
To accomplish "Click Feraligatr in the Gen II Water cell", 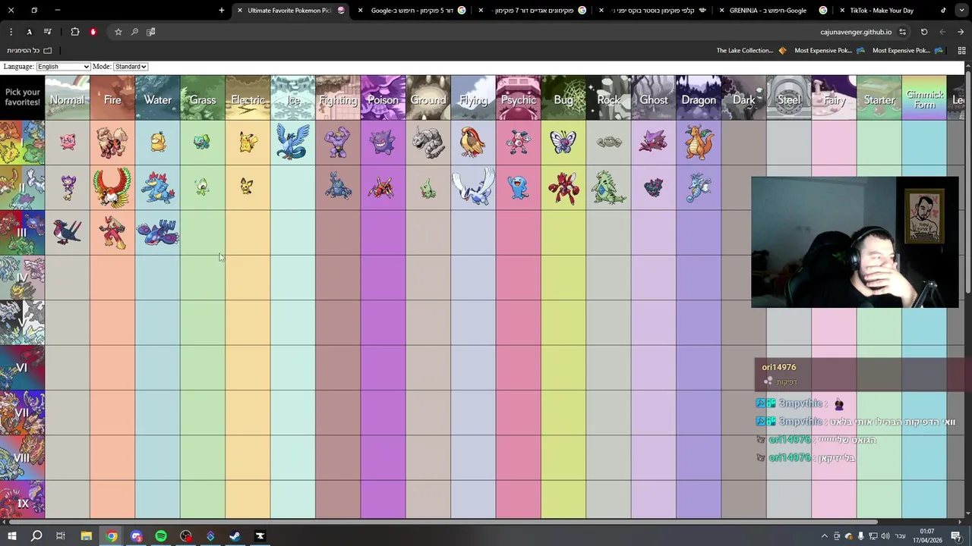I will 158,187.
